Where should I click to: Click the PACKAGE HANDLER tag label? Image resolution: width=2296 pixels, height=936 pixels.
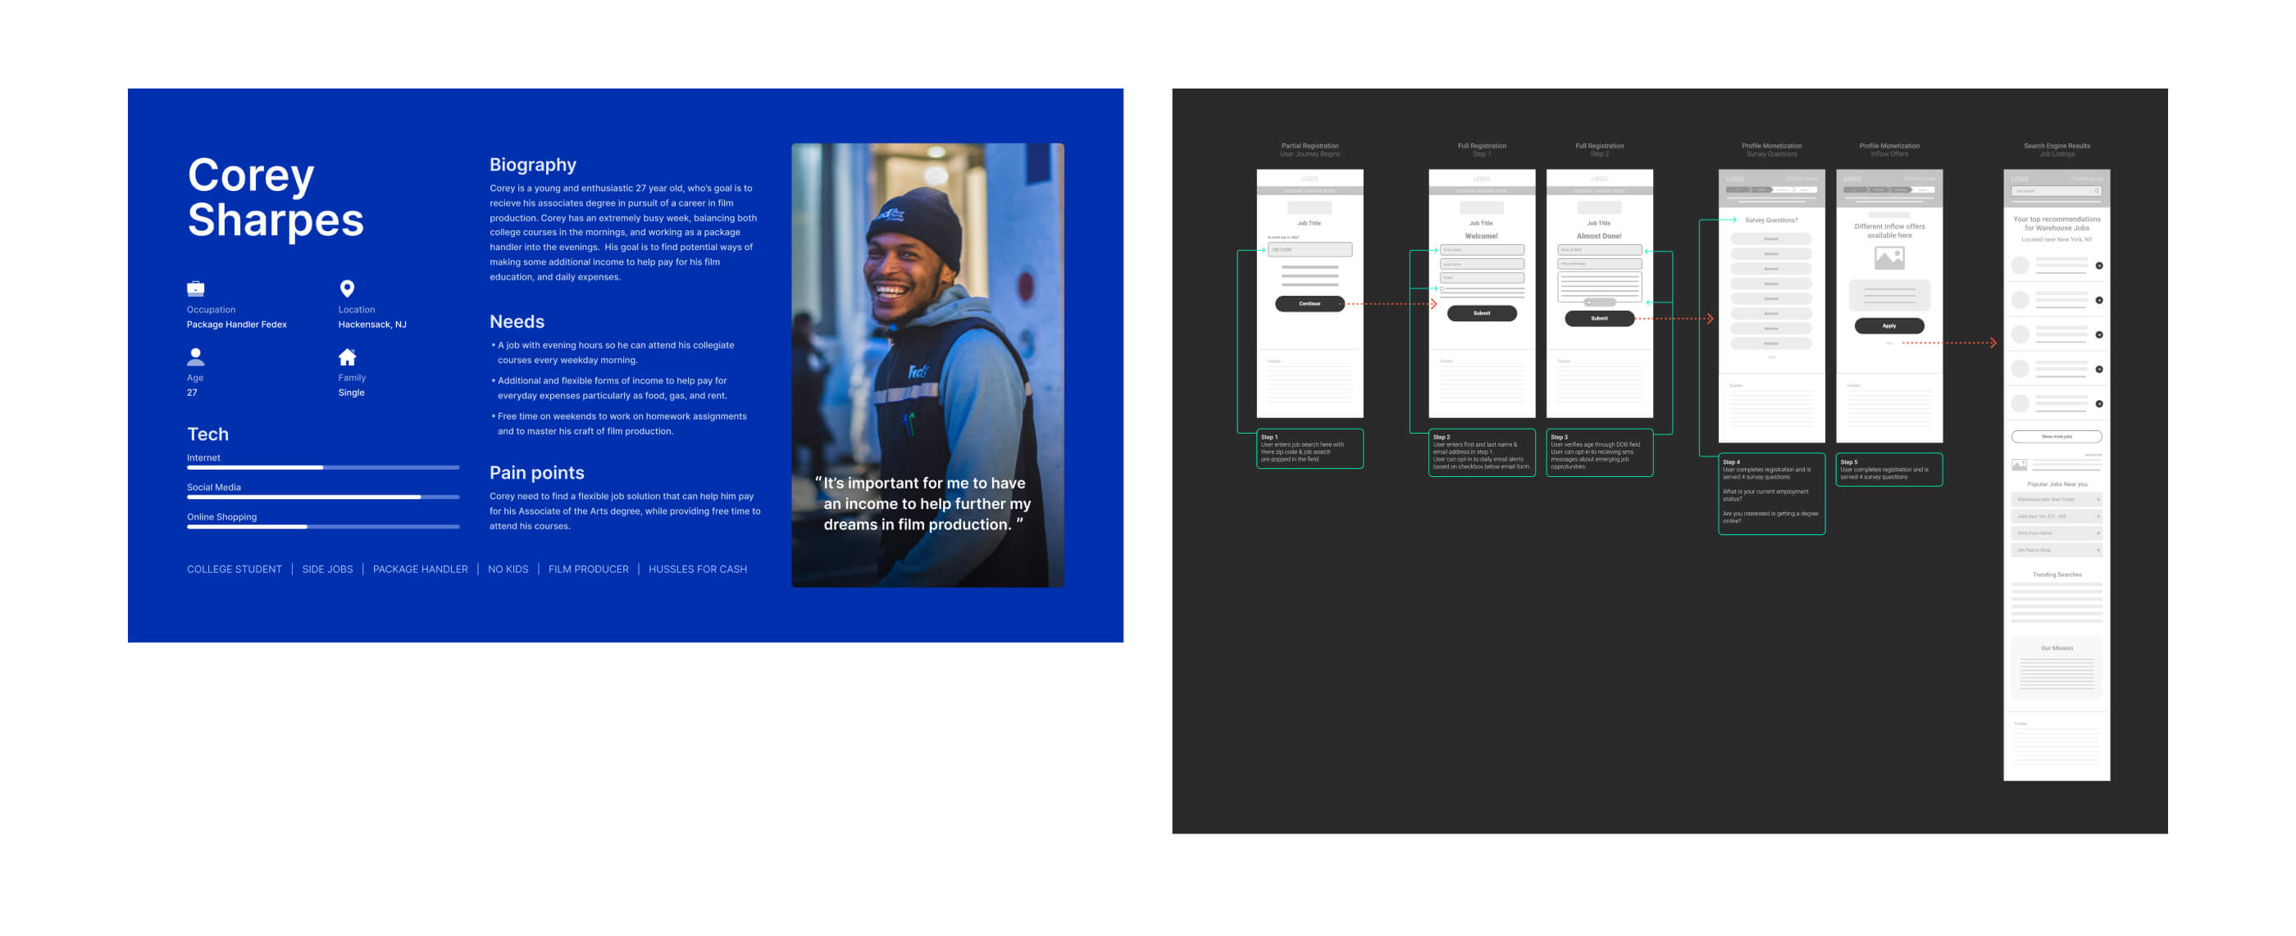pos(420,569)
